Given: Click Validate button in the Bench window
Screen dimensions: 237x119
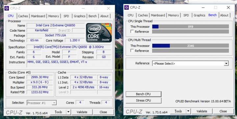Looking at the screenshot, I should [202, 111].
